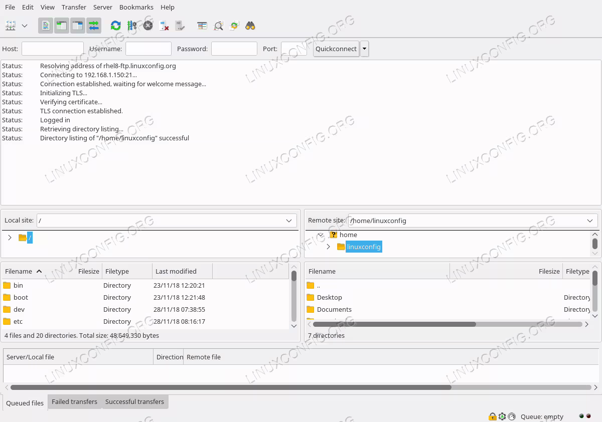The image size is (602, 422).
Task: Toggle directory comparison colored-rows icon
Action: point(202,26)
